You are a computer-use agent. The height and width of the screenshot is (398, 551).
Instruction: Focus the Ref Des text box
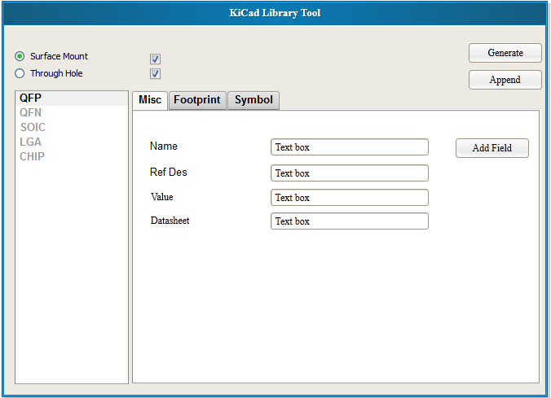pyautogui.click(x=349, y=173)
